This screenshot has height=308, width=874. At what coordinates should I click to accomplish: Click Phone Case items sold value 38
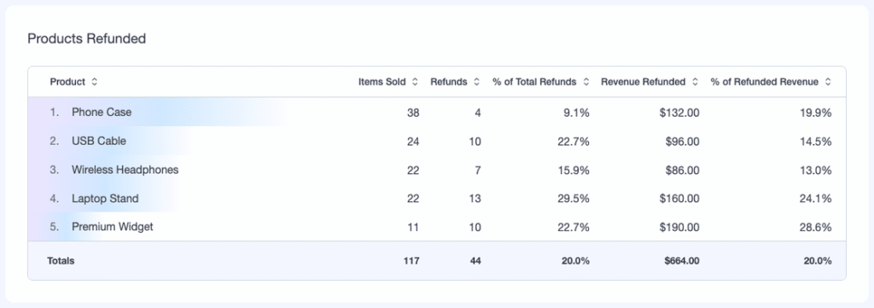click(x=413, y=113)
